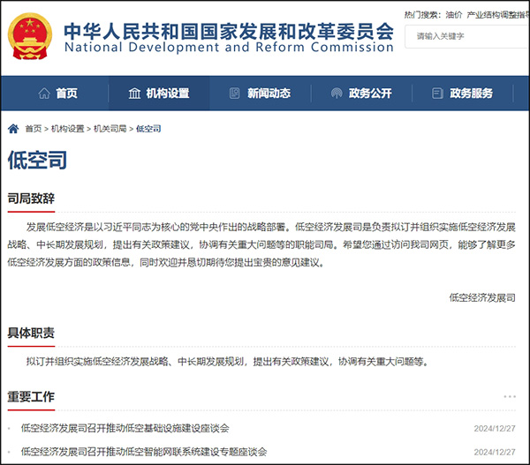Click the document icon beside 政务服务

coord(437,94)
